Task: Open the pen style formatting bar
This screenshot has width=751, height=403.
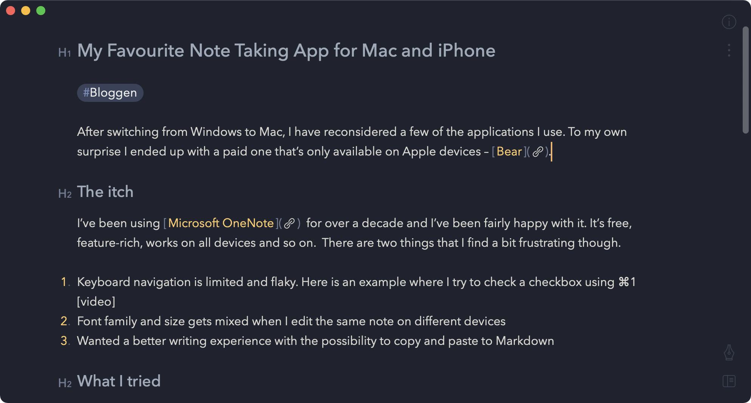Action: pyautogui.click(x=729, y=352)
